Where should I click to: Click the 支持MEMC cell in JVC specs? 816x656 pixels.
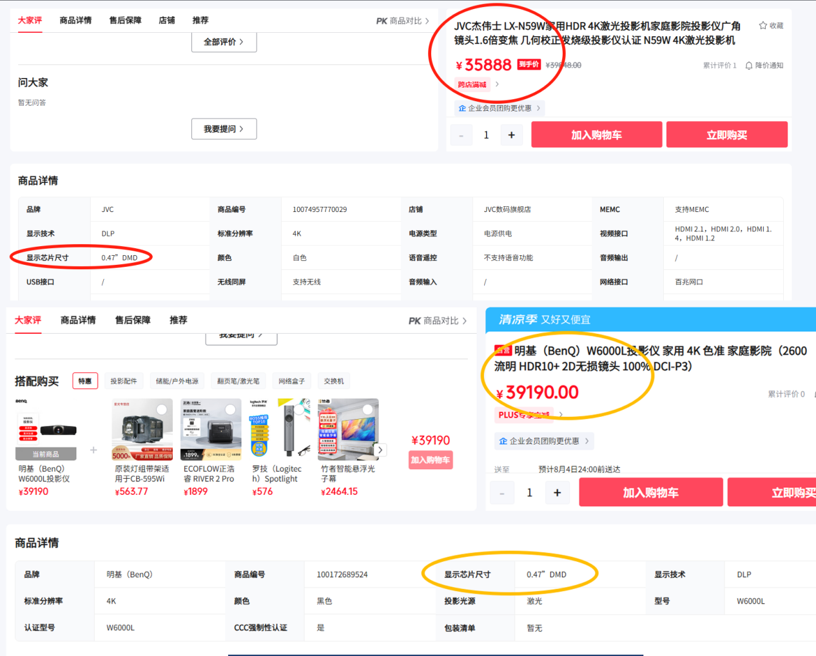[692, 209]
